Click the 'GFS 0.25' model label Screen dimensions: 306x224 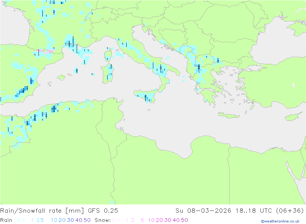[x=103, y=211]
